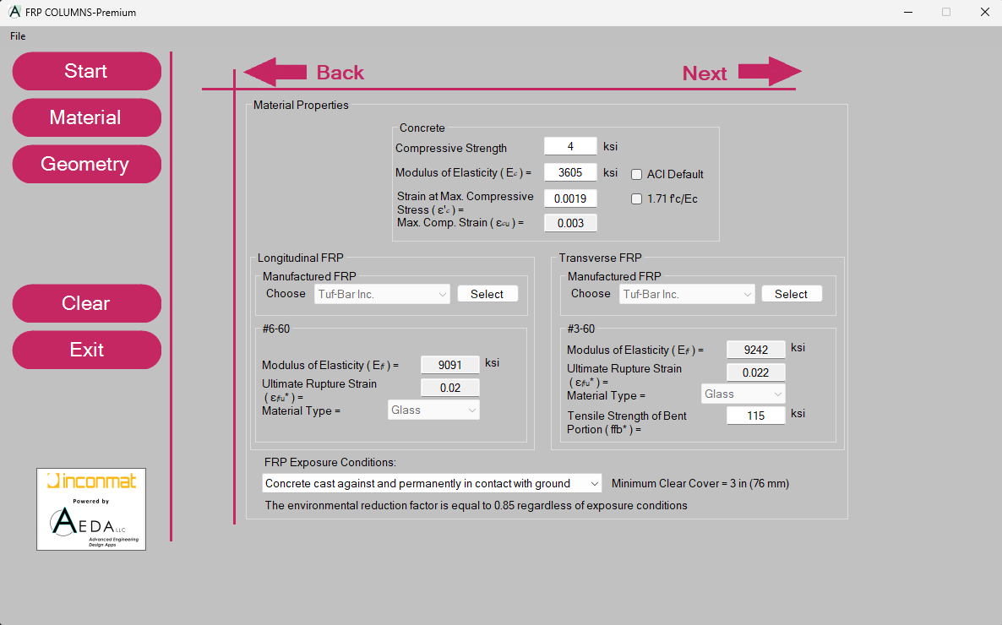Open Longitudinal FRP Material Type dropdown
The height and width of the screenshot is (625, 1002).
coord(433,410)
